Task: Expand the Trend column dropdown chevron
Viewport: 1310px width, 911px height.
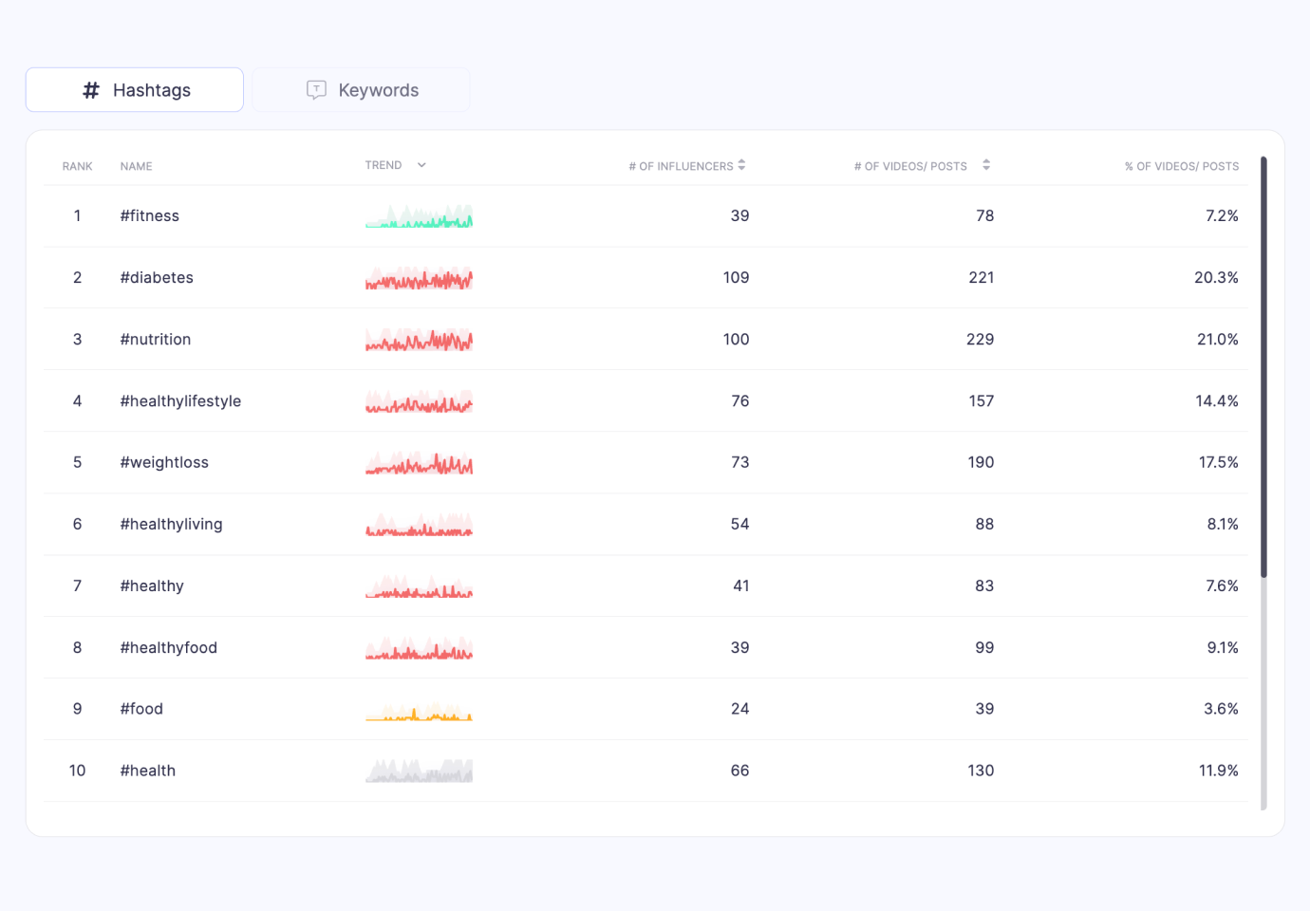Action: click(421, 165)
